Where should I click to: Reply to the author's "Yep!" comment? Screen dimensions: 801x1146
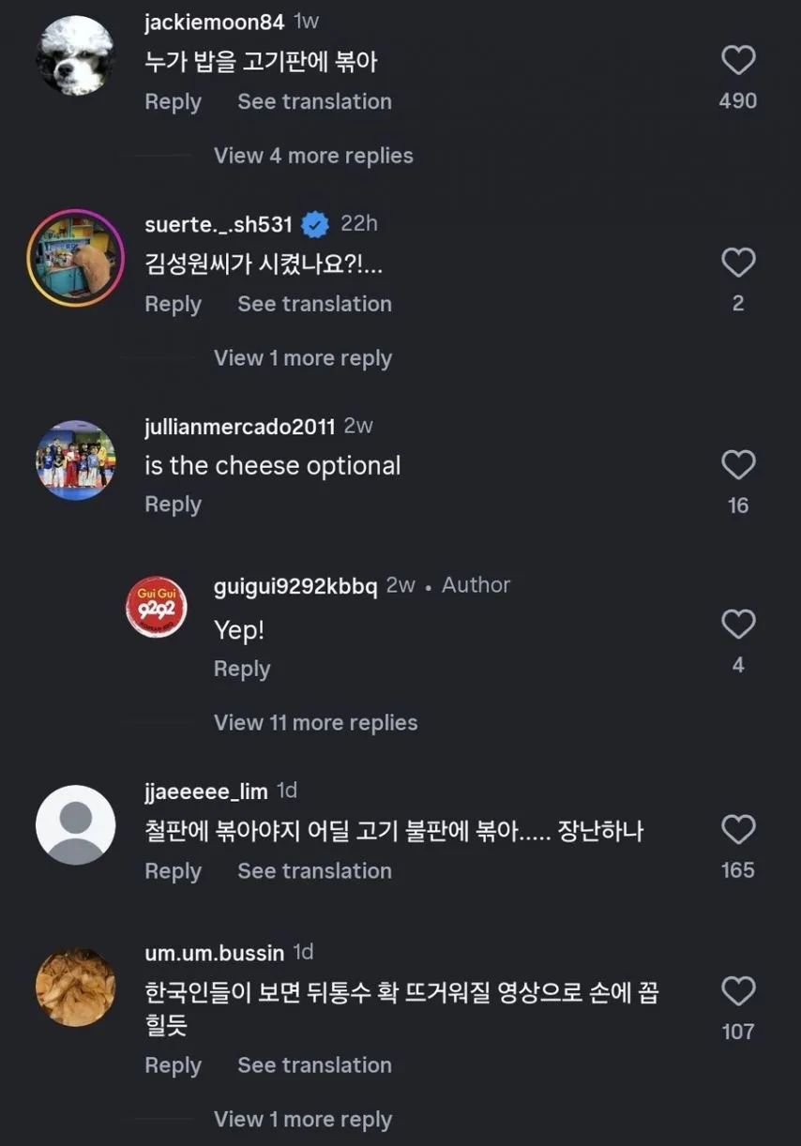[241, 669]
